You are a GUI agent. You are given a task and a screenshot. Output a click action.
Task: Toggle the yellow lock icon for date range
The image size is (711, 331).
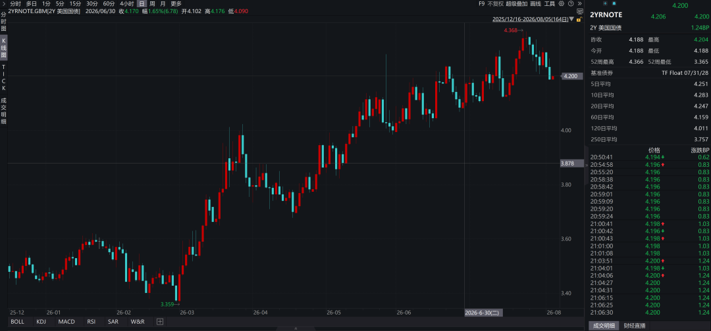pyautogui.click(x=579, y=20)
